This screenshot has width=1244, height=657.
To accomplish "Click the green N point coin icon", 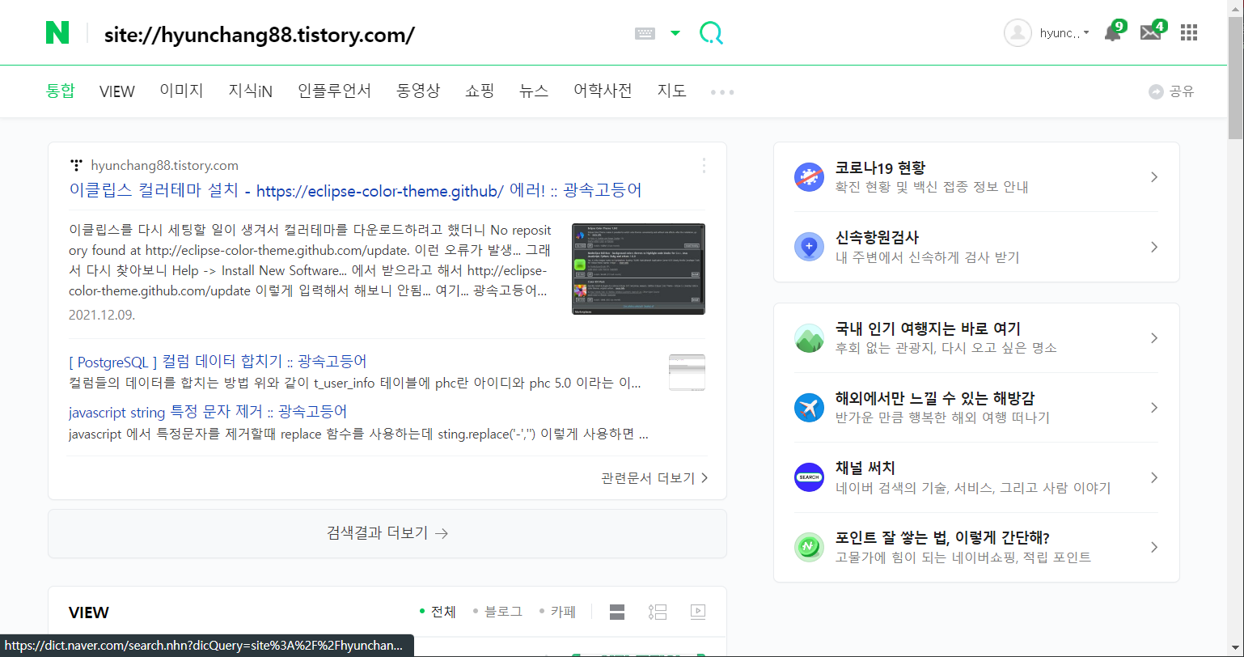I will coord(809,547).
